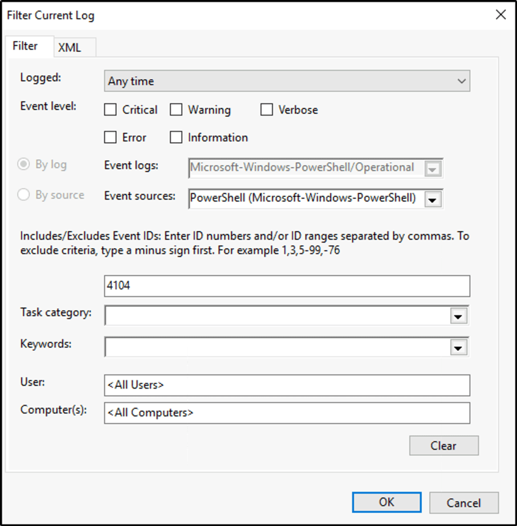Switch to the Filter tab
This screenshot has width=517, height=526.
click(x=25, y=46)
